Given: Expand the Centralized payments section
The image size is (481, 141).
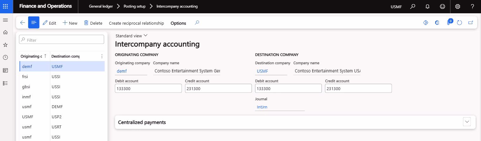Looking at the screenshot, I should click(x=467, y=122).
